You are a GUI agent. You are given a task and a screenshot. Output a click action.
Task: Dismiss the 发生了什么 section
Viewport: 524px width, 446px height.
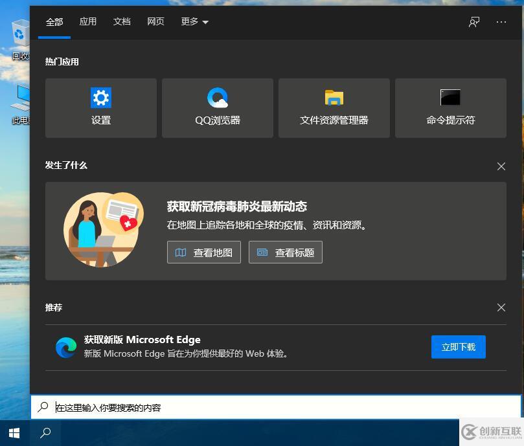click(x=501, y=166)
